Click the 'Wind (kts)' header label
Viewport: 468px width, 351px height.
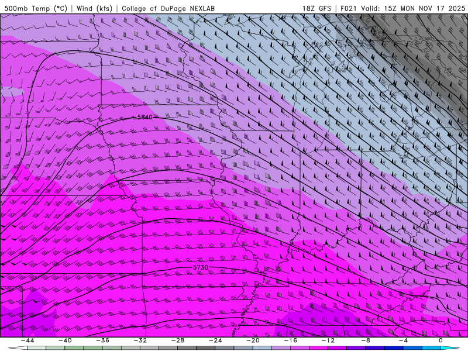94,8
